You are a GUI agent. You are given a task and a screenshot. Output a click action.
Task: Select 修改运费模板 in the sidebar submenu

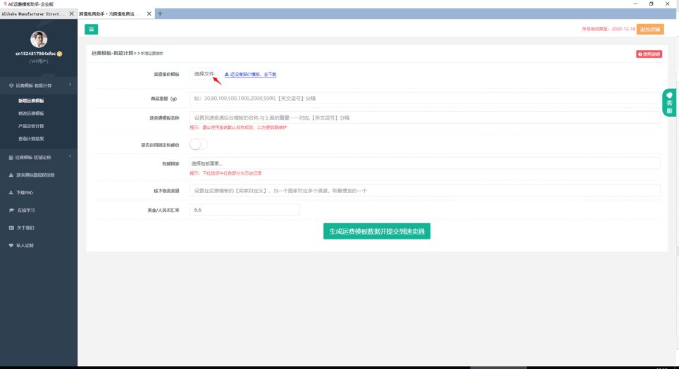tap(31, 113)
